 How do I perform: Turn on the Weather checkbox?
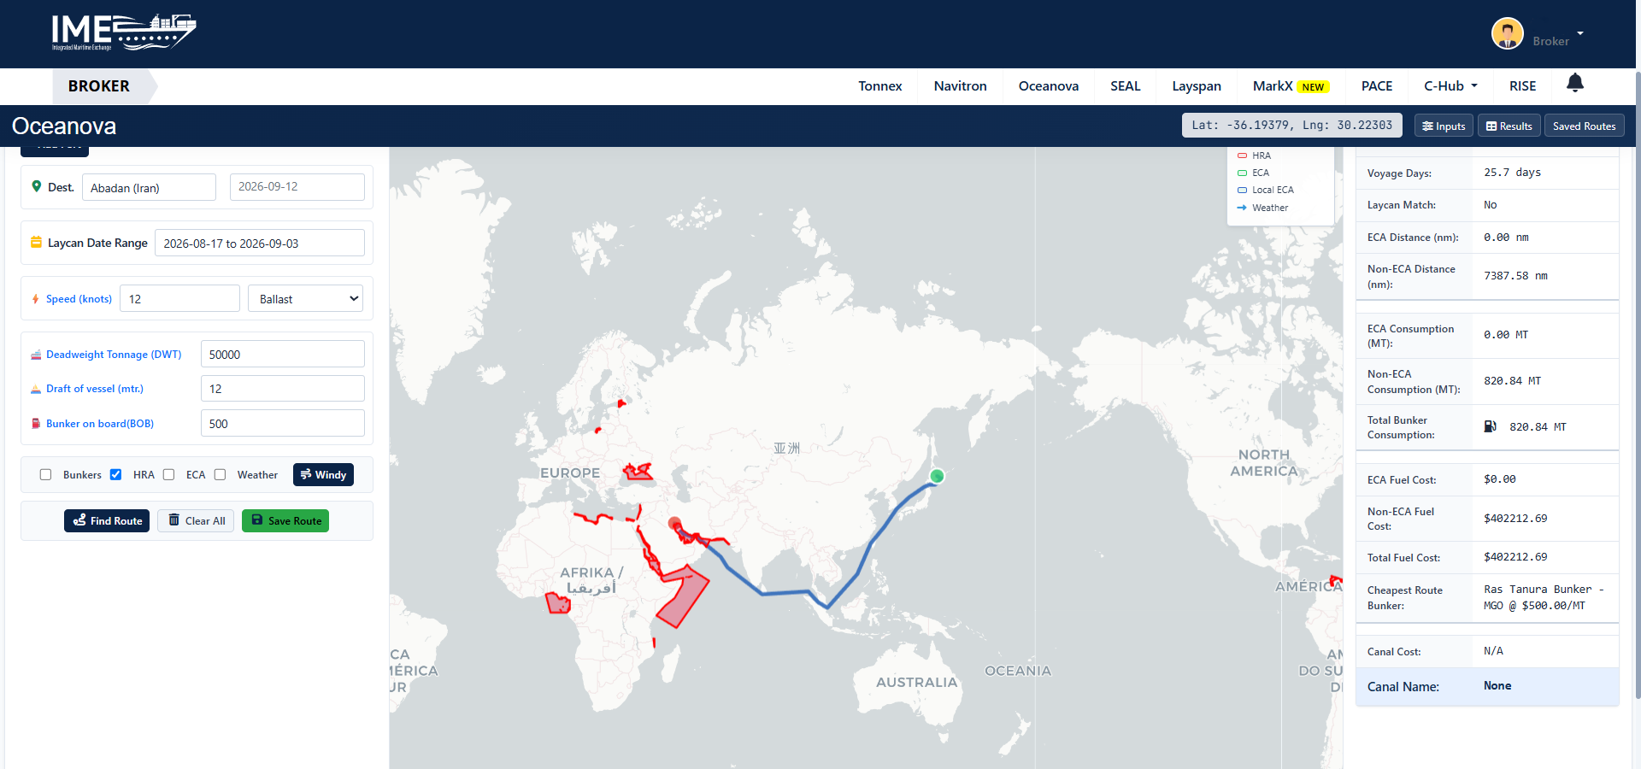pyautogui.click(x=221, y=475)
